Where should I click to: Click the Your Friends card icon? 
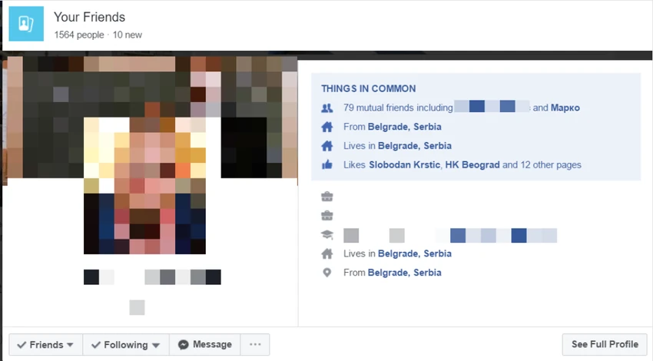pyautogui.click(x=26, y=24)
